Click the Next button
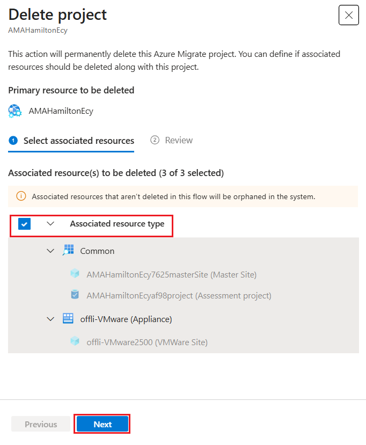 103,424
